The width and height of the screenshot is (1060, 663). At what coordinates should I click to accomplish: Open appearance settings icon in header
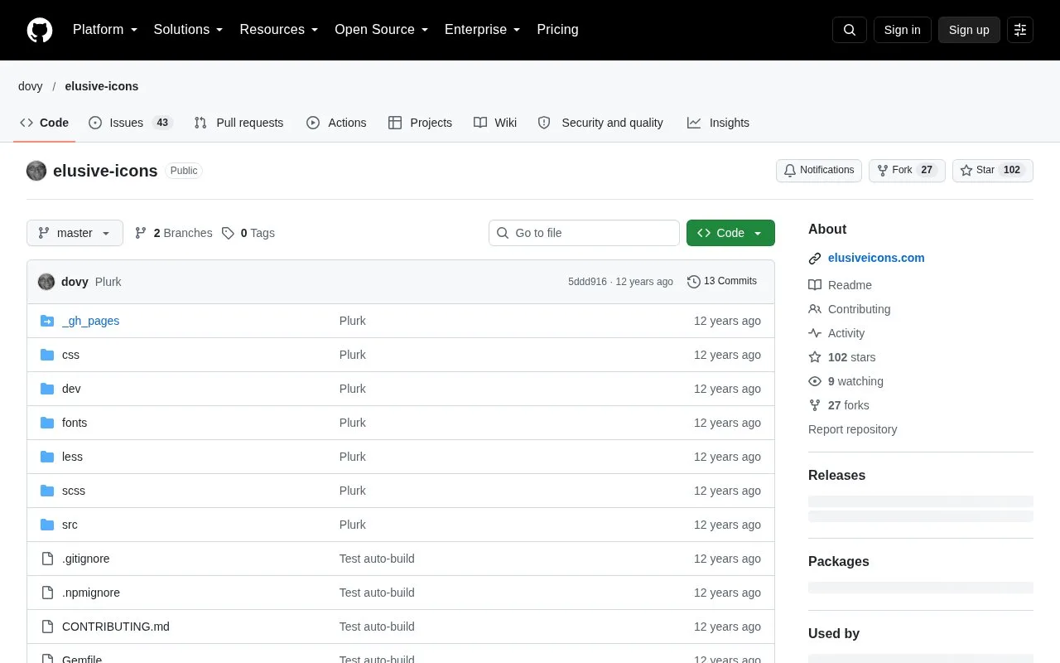pyautogui.click(x=1020, y=30)
